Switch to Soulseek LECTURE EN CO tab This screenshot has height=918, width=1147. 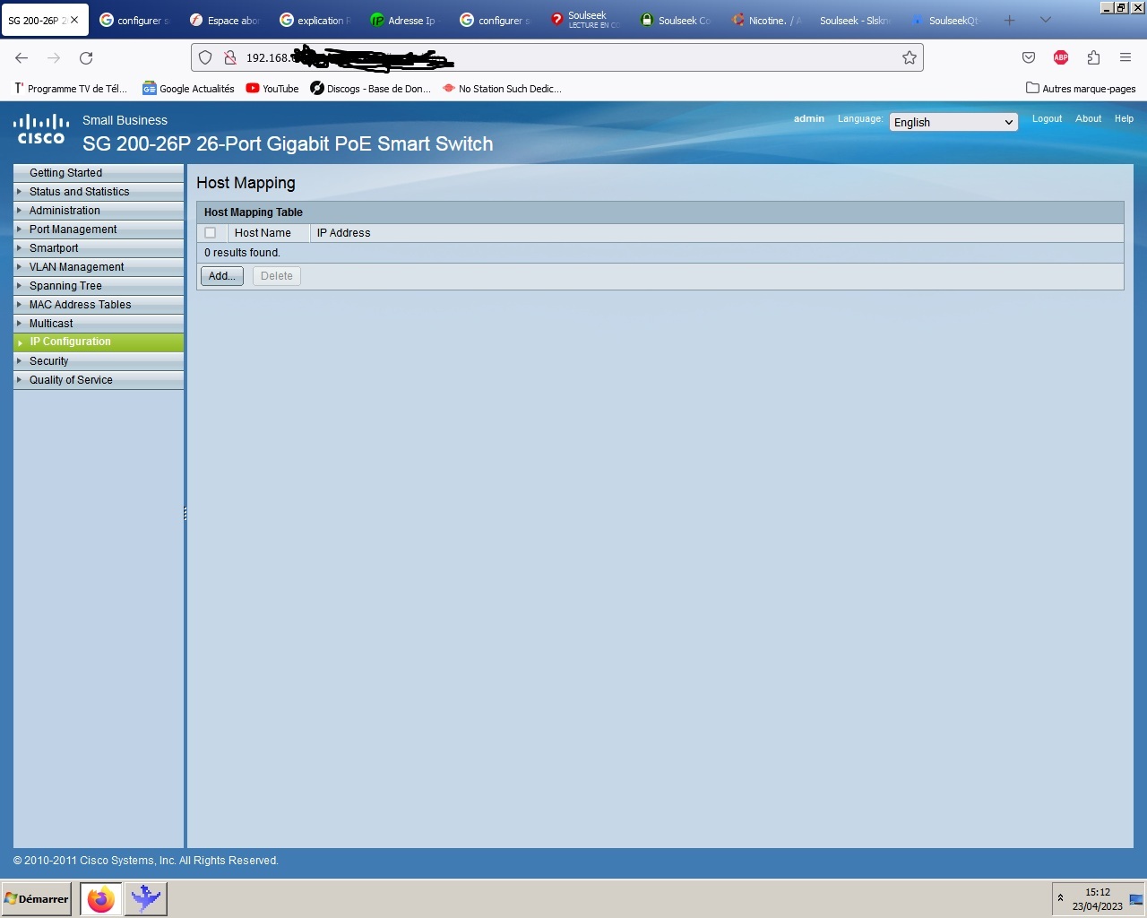[584, 20]
